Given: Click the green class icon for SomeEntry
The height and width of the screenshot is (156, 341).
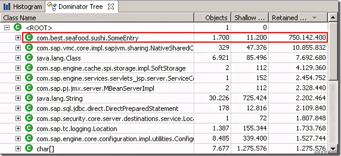Looking at the screenshot, I should tap(29, 38).
